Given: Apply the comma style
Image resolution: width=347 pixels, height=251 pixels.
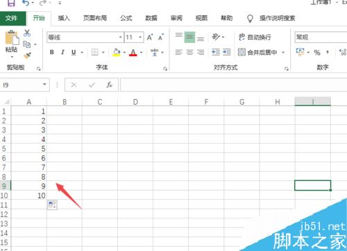Looking at the screenshot, I should coord(328,53).
